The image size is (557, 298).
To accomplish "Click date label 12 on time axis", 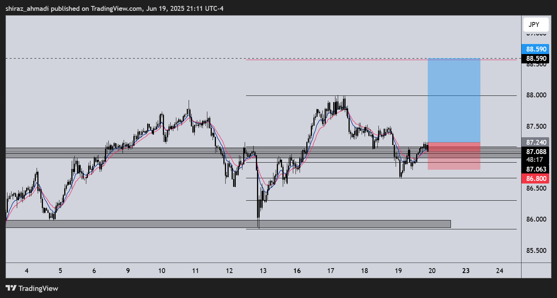I will click(x=229, y=271).
